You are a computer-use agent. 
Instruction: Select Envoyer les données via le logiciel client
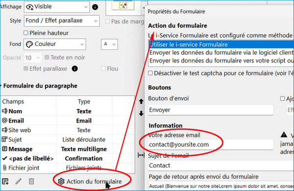(221, 53)
